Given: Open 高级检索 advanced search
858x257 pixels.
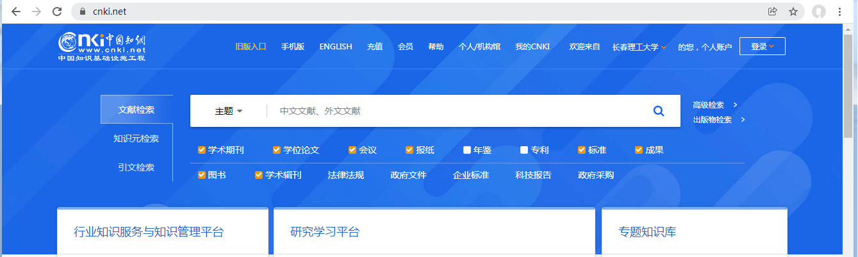Looking at the screenshot, I should 715,105.
